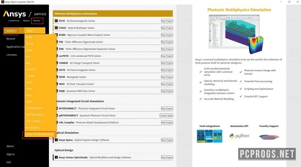Click the 'MQW Quantum Well Gain Solver' row text
The height and width of the screenshot is (167, 301).
click(x=77, y=91)
